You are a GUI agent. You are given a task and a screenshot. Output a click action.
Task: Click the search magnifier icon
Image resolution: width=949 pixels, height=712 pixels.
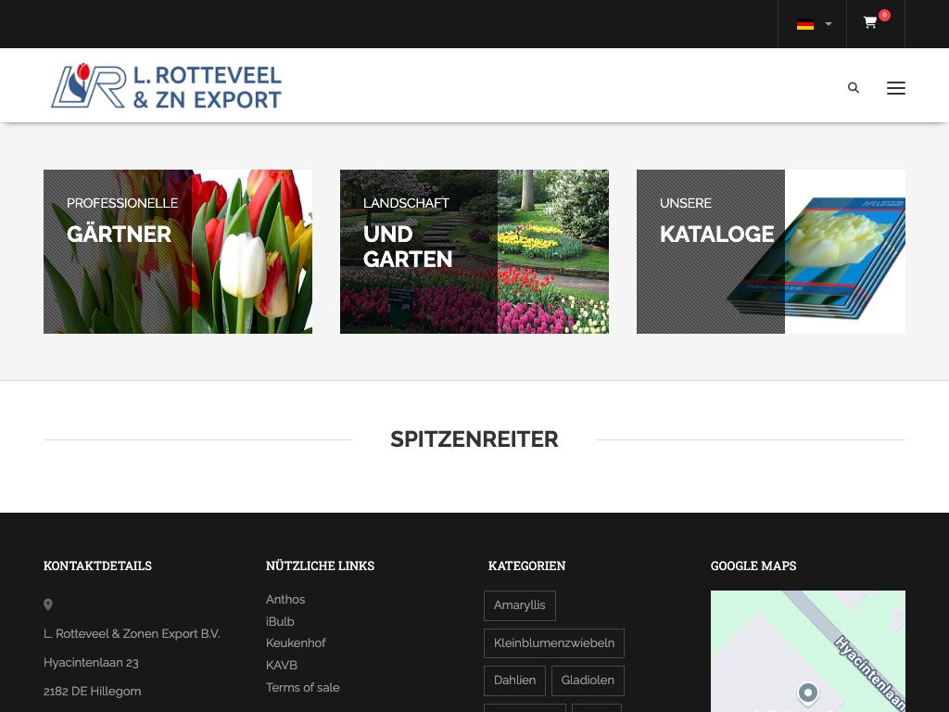tap(854, 88)
